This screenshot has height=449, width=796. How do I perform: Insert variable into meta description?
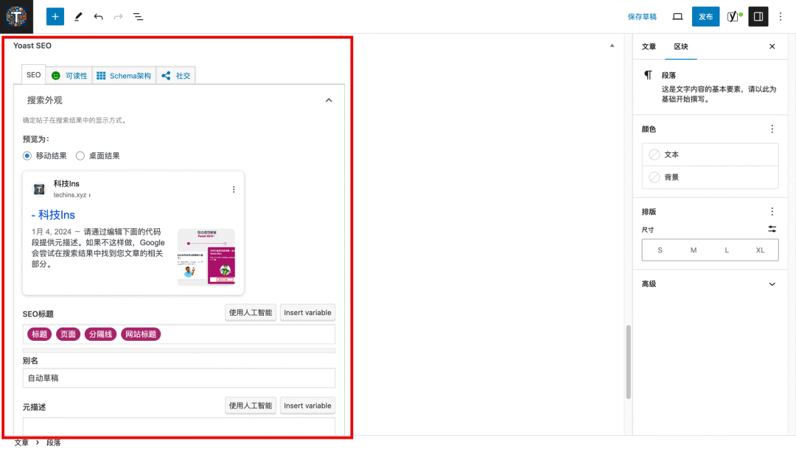307,406
